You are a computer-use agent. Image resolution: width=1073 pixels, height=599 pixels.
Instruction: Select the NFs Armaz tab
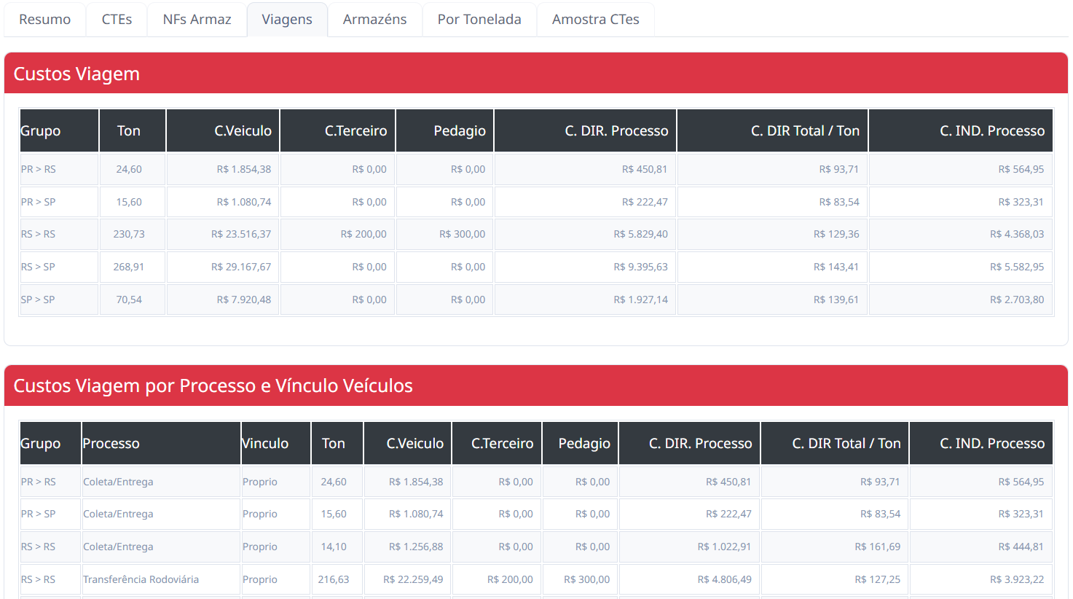197,19
